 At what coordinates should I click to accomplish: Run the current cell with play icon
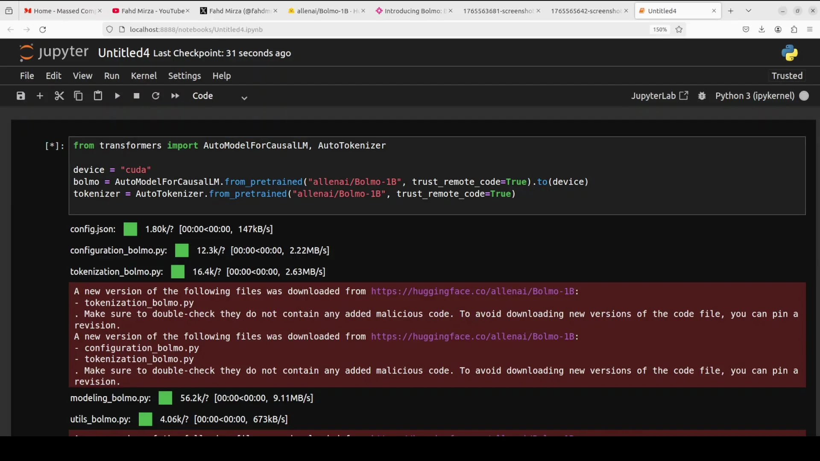[117, 96]
